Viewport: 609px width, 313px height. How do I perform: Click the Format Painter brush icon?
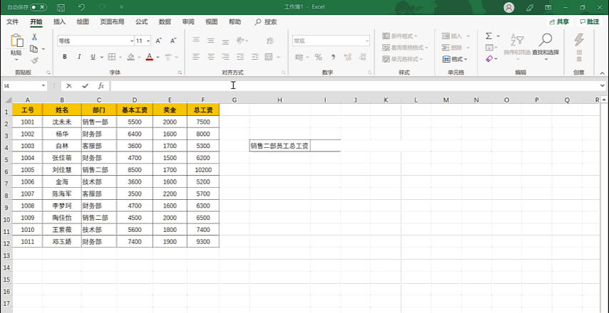point(34,60)
